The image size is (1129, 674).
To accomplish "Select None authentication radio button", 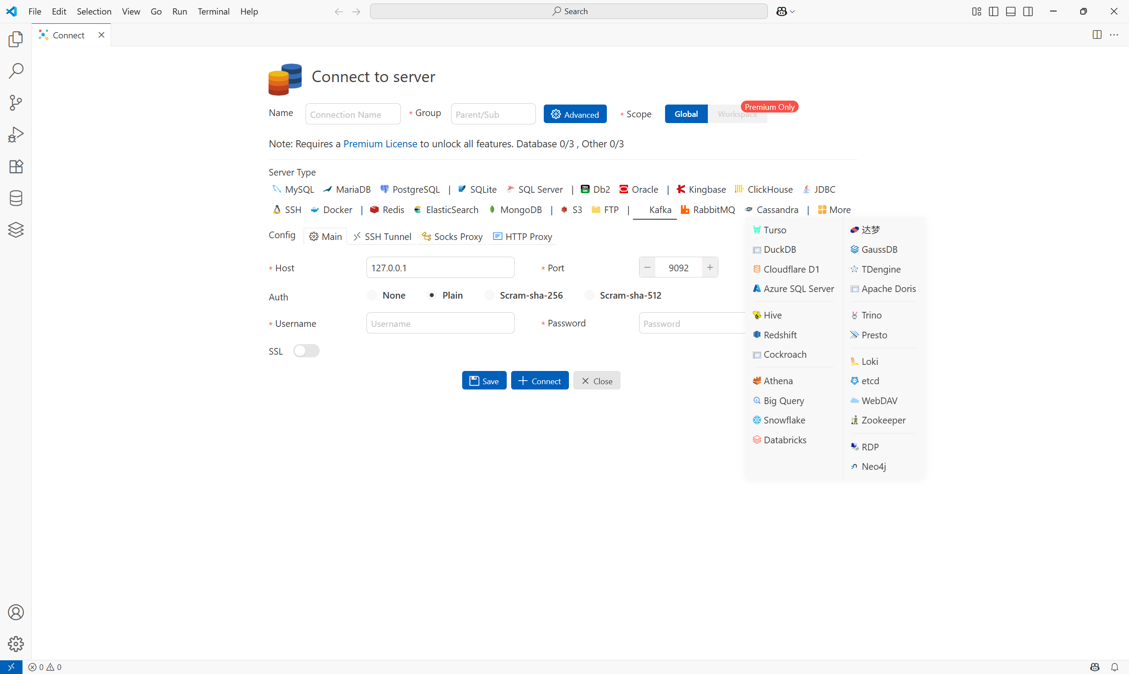I will point(372,295).
